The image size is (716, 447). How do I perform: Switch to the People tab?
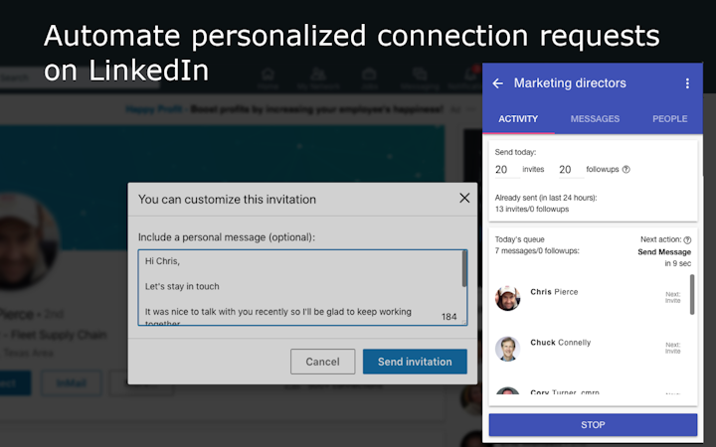pyautogui.click(x=669, y=119)
